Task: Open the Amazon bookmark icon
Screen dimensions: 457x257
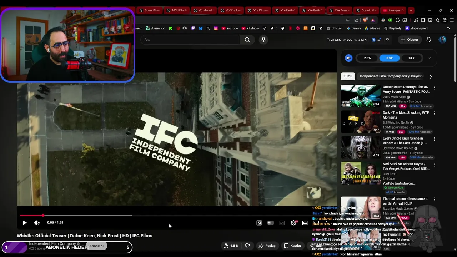Action: (x=313, y=28)
